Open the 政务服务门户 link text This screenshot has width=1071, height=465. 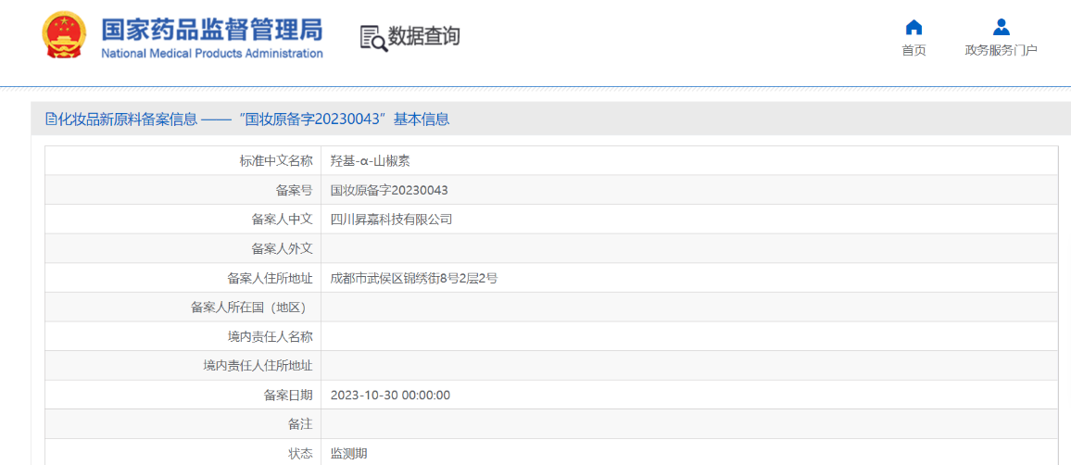(x=1001, y=51)
